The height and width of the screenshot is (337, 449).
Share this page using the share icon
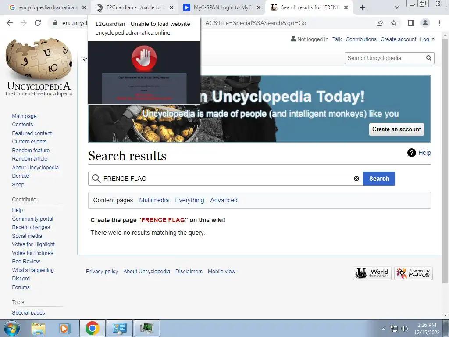[380, 23]
